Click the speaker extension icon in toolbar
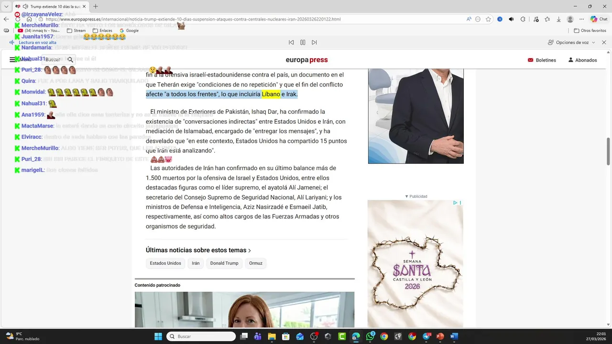Viewport: 612px width, 344px height. click(x=511, y=19)
